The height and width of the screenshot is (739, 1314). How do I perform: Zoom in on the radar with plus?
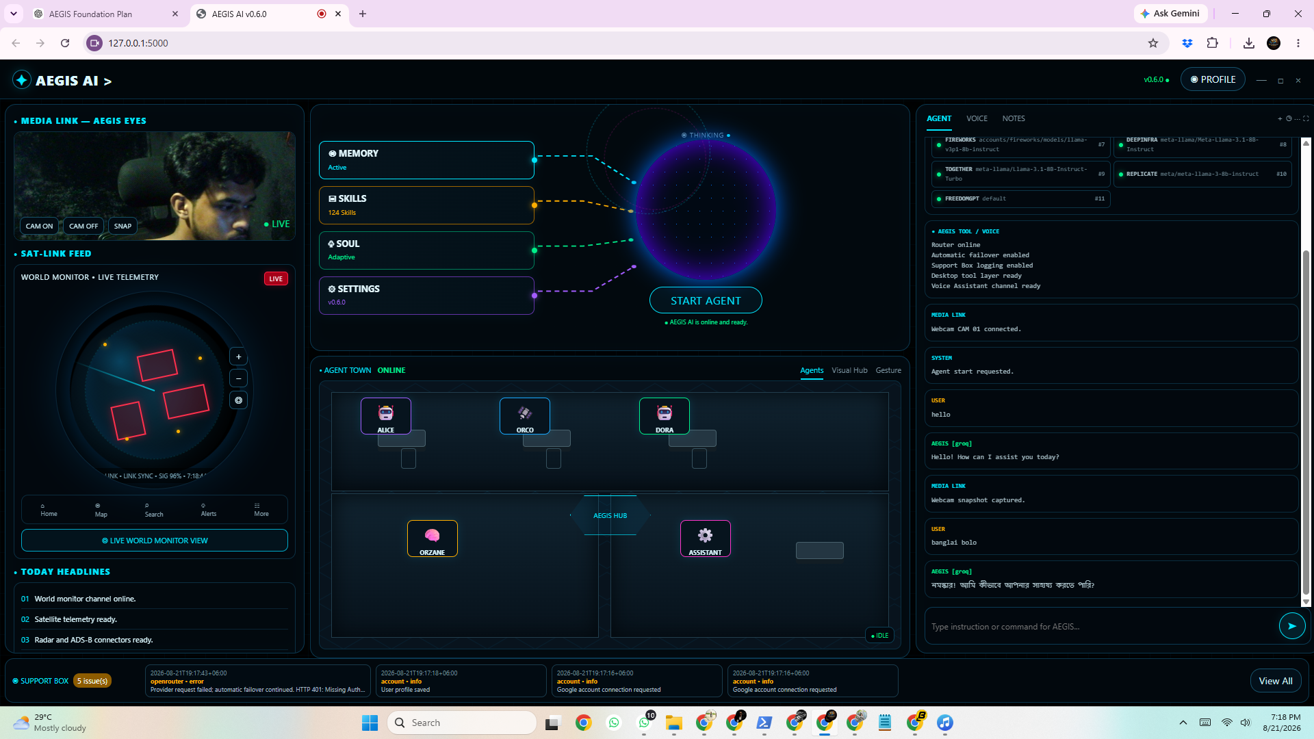[238, 356]
